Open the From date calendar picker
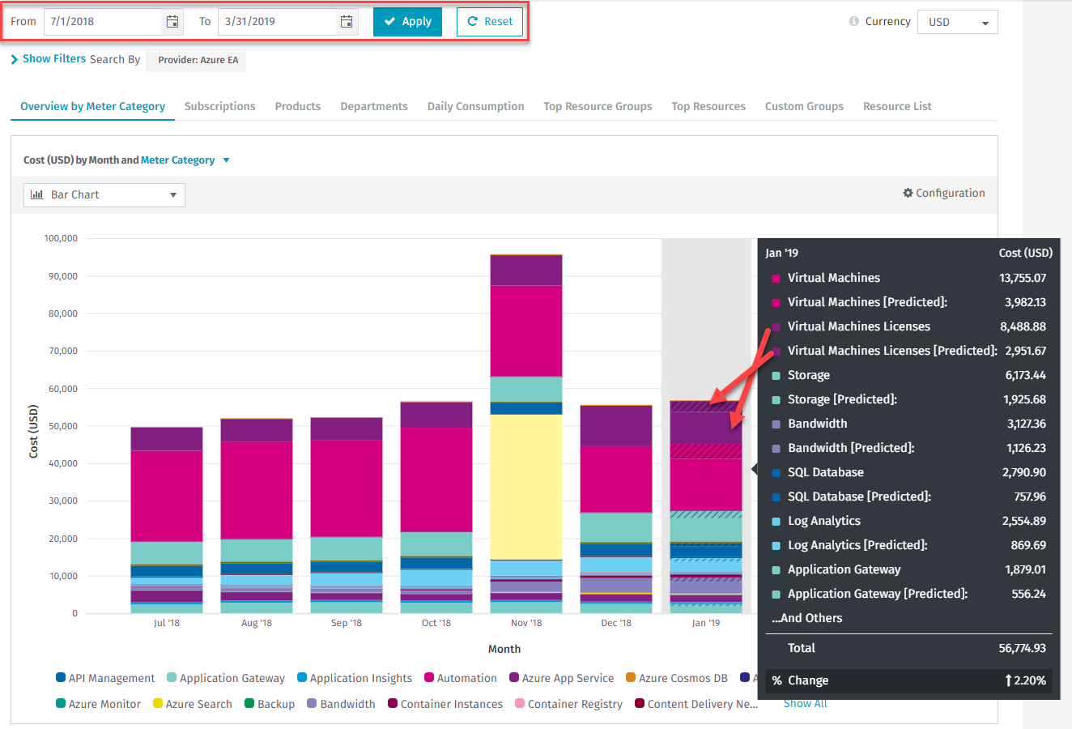 tap(172, 22)
